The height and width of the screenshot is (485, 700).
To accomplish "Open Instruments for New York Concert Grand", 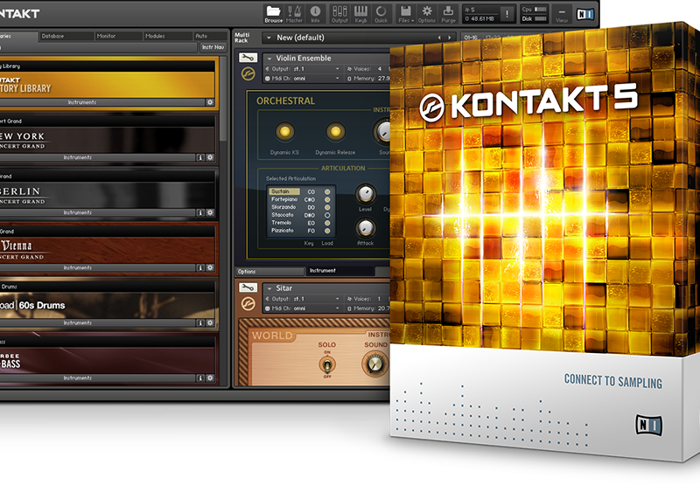I will [78, 157].
